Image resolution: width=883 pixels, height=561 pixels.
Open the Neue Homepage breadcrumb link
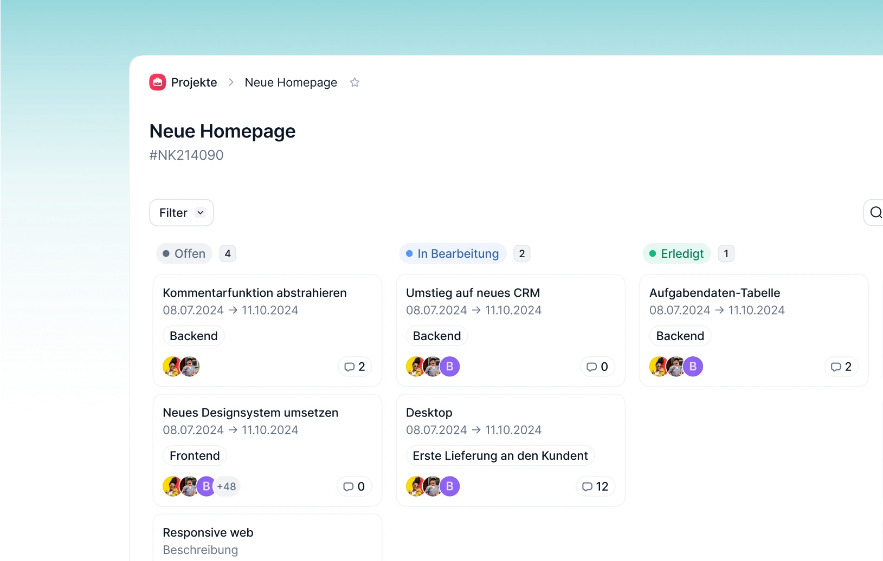[291, 82]
